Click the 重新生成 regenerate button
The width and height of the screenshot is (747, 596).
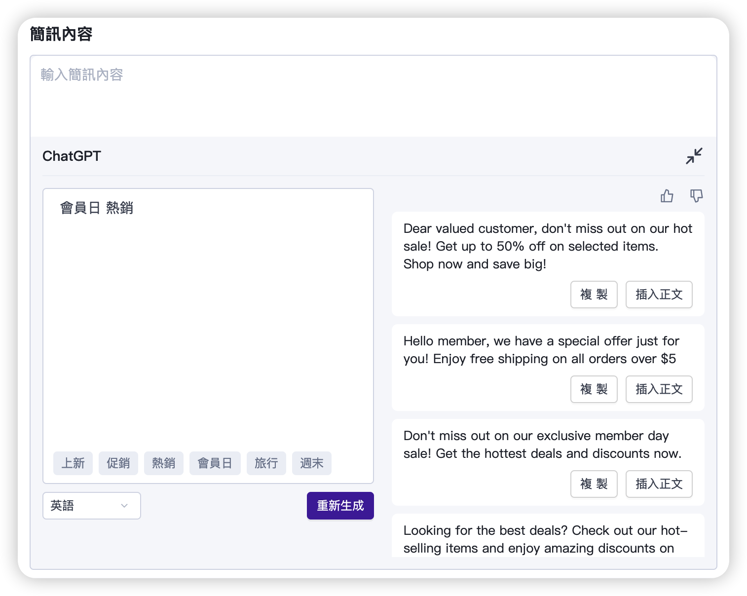pos(340,506)
